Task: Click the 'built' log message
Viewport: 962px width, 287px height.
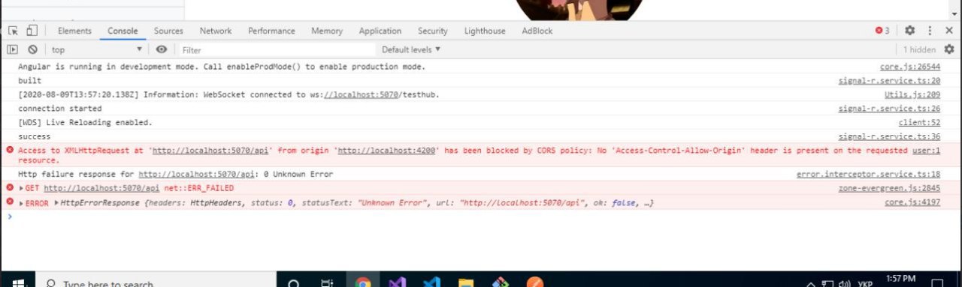Action: click(29, 80)
